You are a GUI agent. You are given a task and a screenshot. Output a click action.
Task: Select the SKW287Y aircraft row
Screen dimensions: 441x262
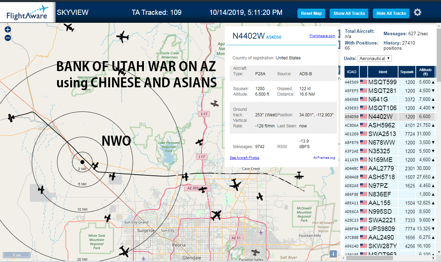[390, 246]
